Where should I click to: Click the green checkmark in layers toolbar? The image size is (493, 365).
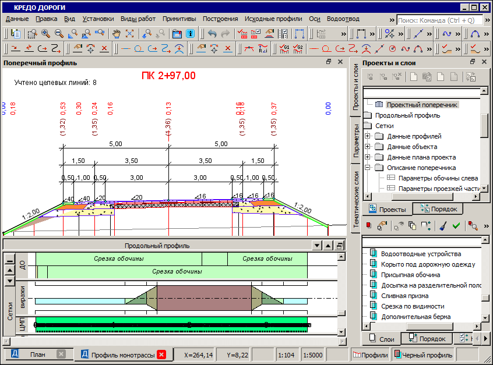tap(456, 225)
